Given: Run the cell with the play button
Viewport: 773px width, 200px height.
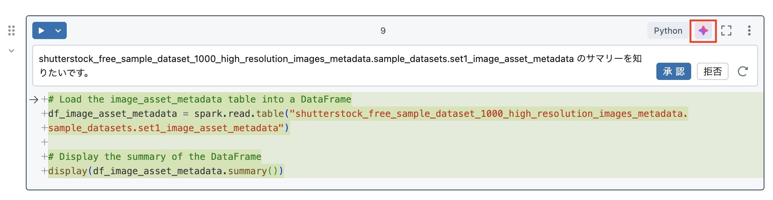Looking at the screenshot, I should tap(41, 31).
